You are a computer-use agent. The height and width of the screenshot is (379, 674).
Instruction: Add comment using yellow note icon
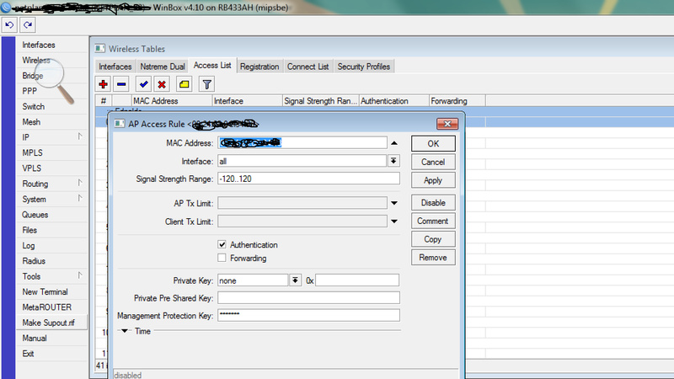click(x=185, y=84)
